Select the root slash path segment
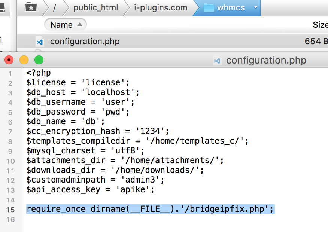 click(x=55, y=8)
